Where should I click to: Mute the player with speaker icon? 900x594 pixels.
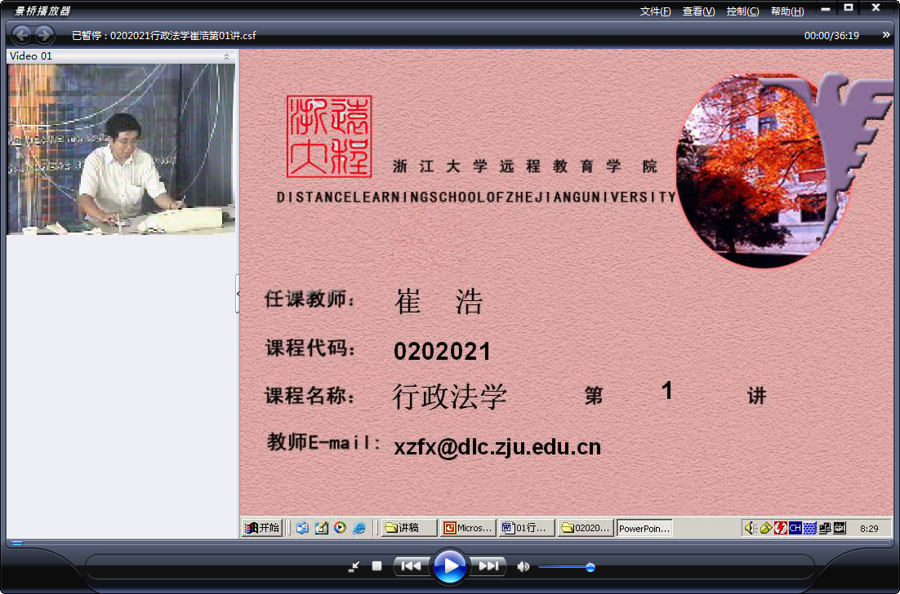click(x=523, y=566)
